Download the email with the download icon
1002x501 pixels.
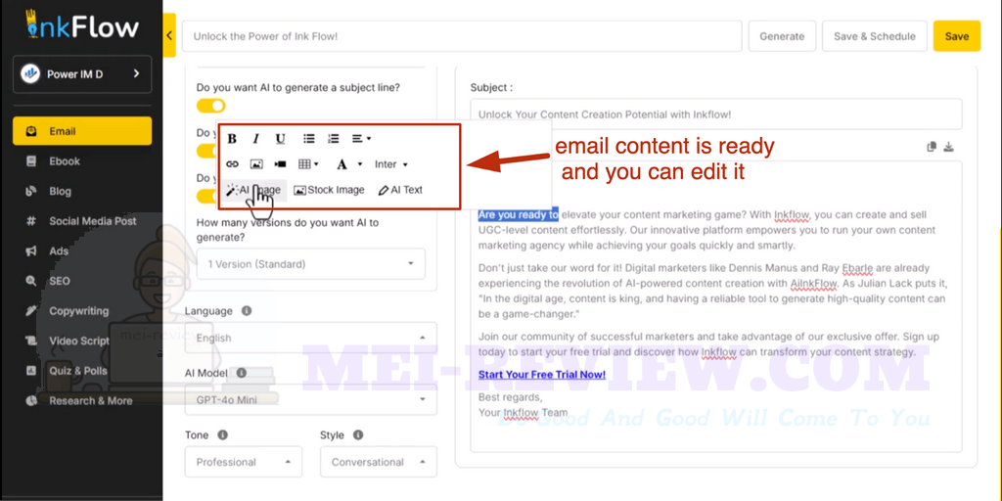click(x=948, y=147)
